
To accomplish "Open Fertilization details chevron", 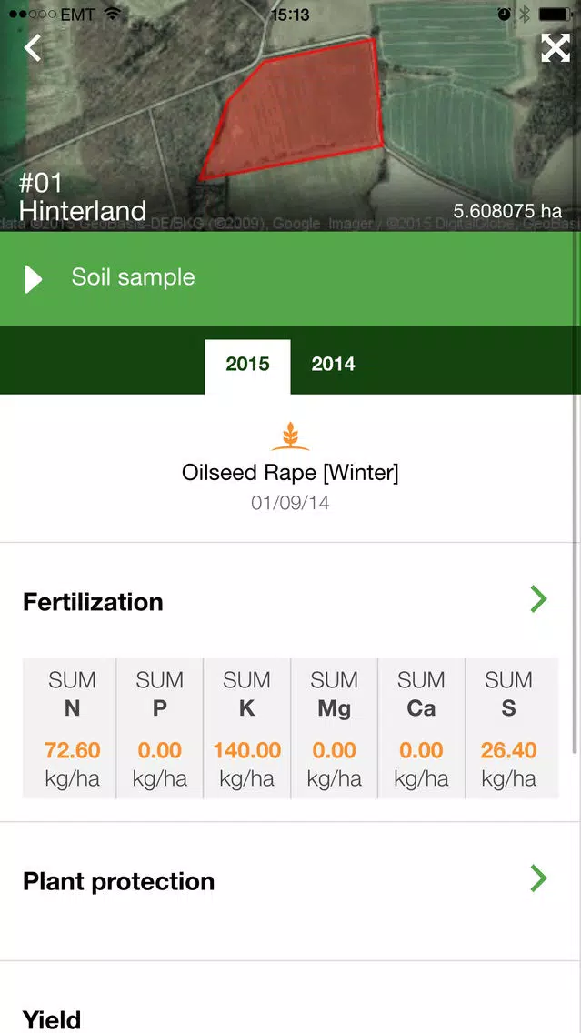I will [x=539, y=599].
